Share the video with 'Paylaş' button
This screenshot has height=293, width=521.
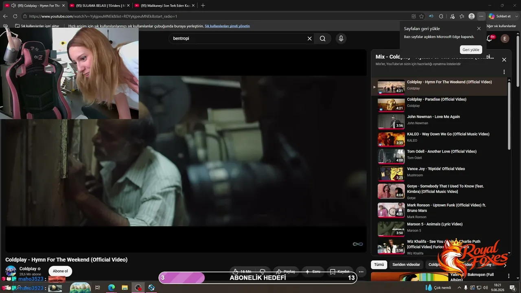[x=285, y=271]
